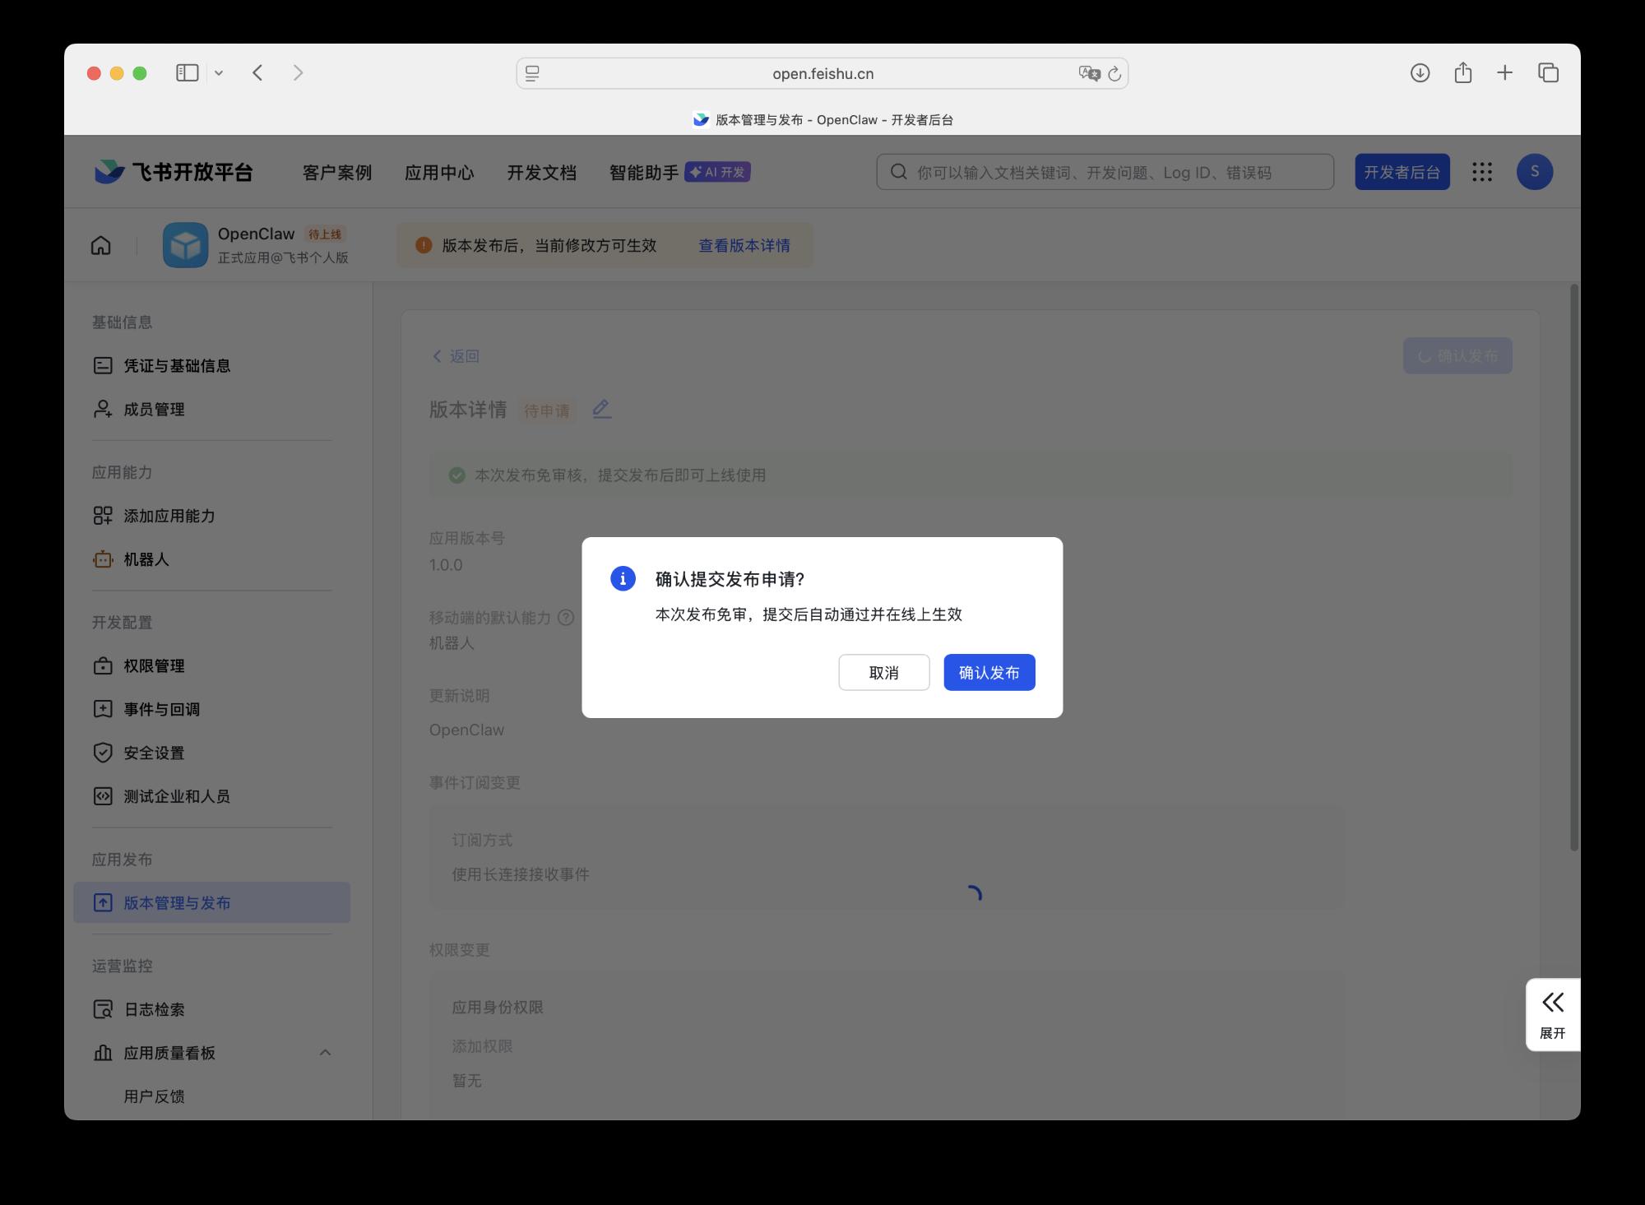The image size is (1645, 1205).
Task: Expand the 展开 side panel
Action: click(1552, 1013)
